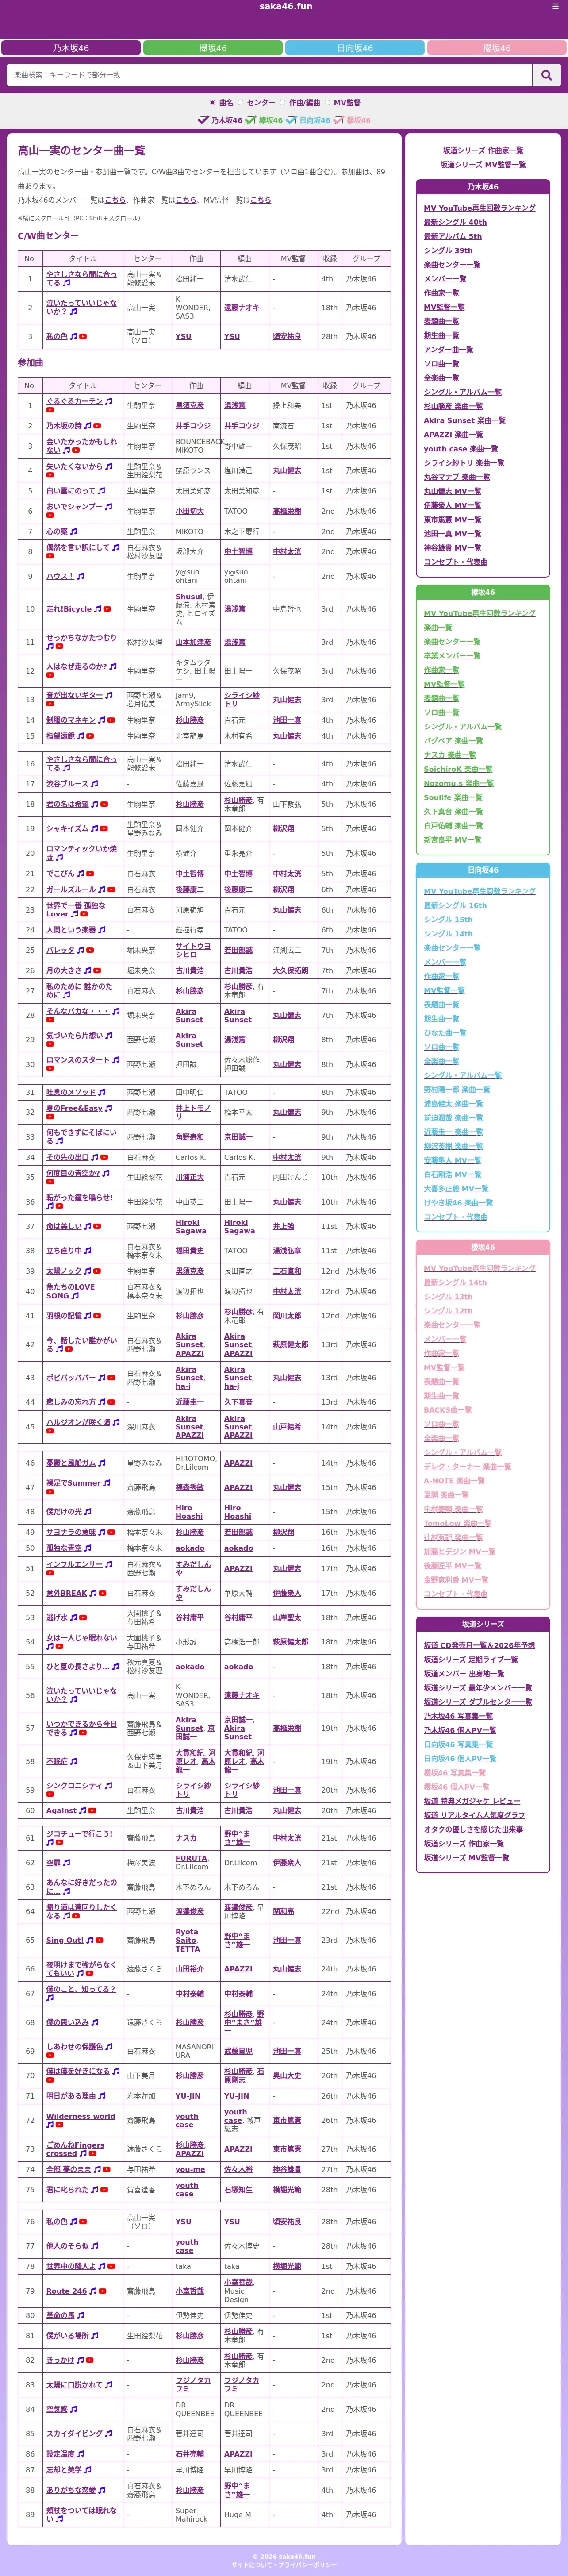Open 最新シングル 40th sidebar link
The width and height of the screenshot is (568, 2576).
point(455,222)
